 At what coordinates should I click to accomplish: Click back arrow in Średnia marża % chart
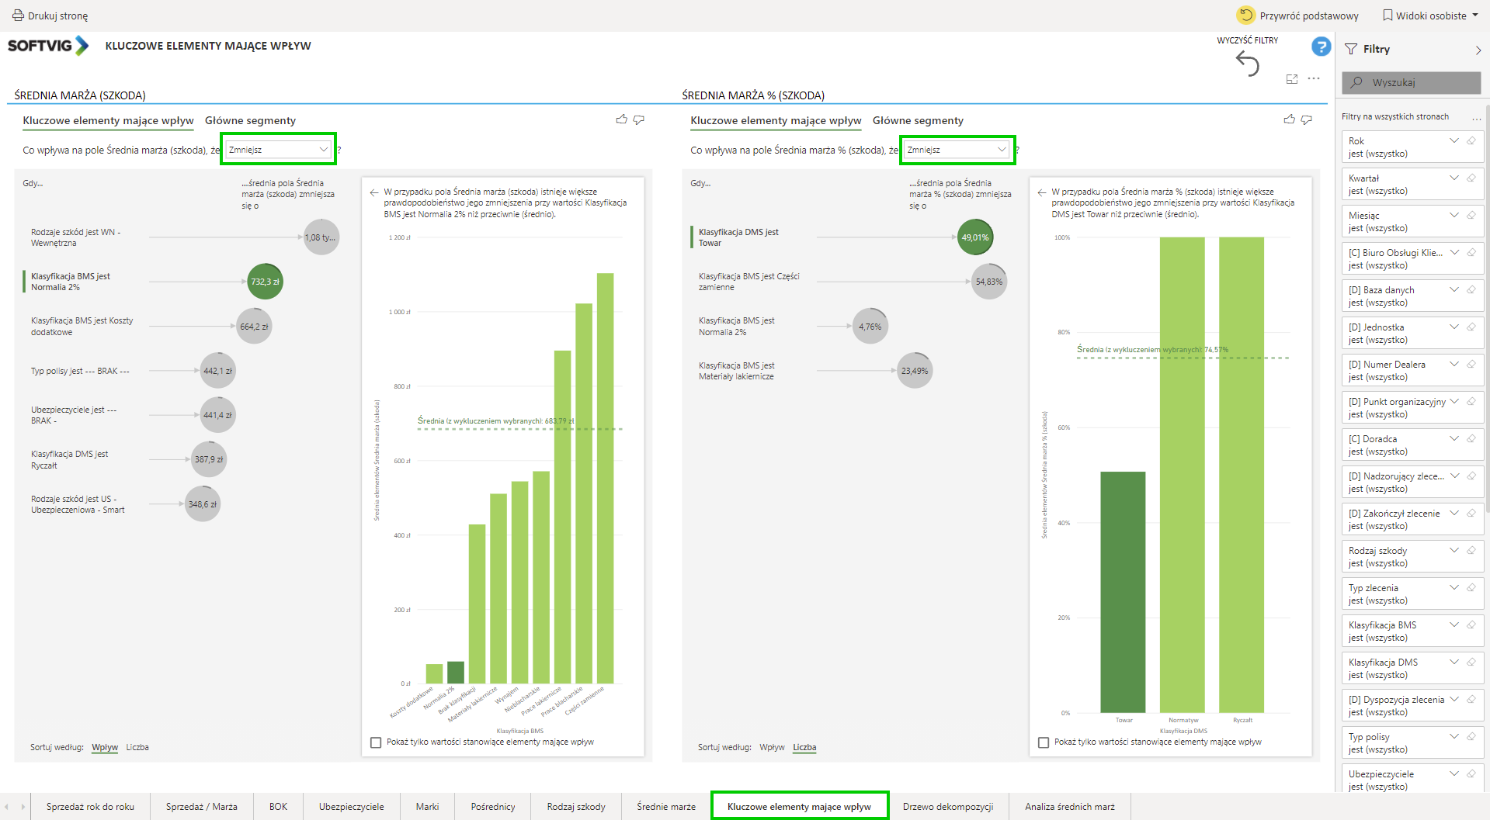click(1042, 192)
